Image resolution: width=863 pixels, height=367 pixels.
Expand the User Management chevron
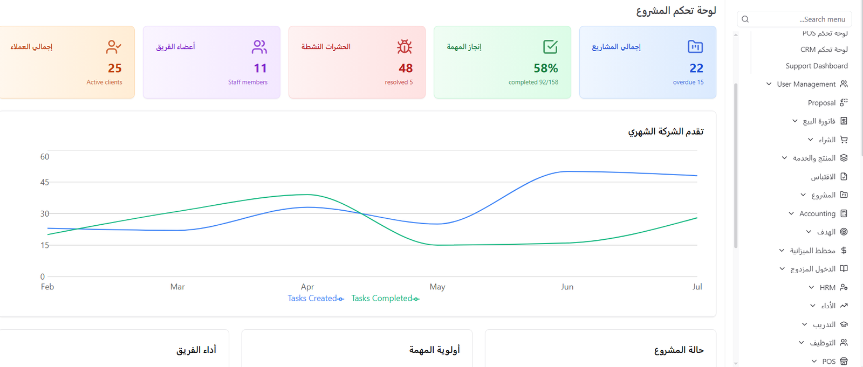coord(769,84)
